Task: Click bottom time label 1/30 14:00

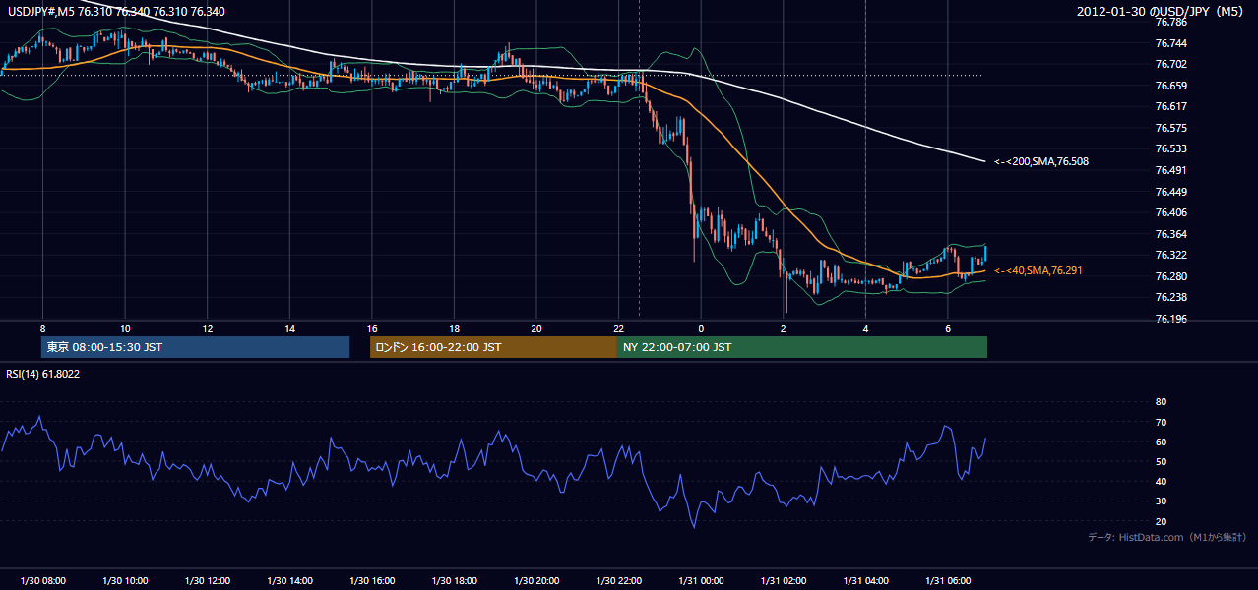Action: [x=289, y=581]
